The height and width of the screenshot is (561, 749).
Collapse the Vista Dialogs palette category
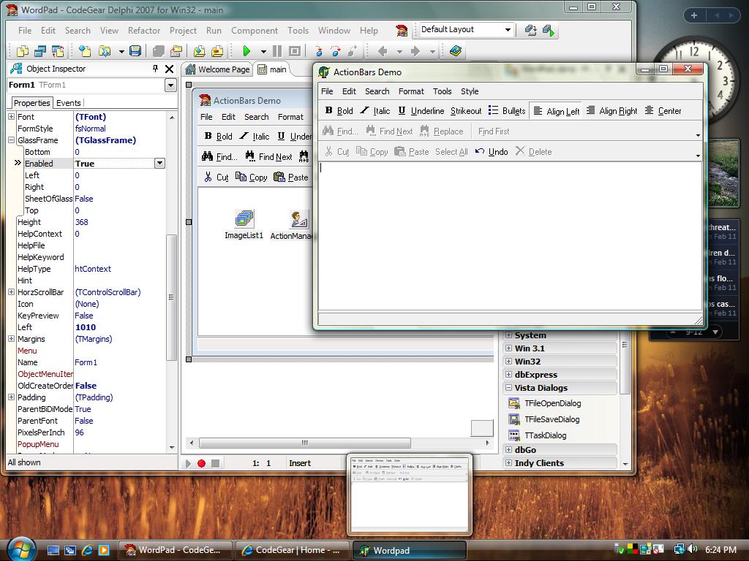pyautogui.click(x=509, y=388)
